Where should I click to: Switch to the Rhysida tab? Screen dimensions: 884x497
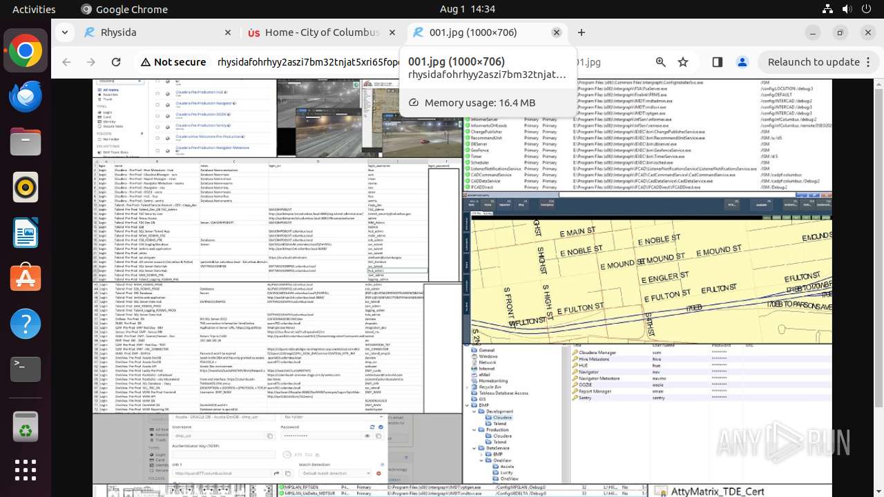pos(157,32)
